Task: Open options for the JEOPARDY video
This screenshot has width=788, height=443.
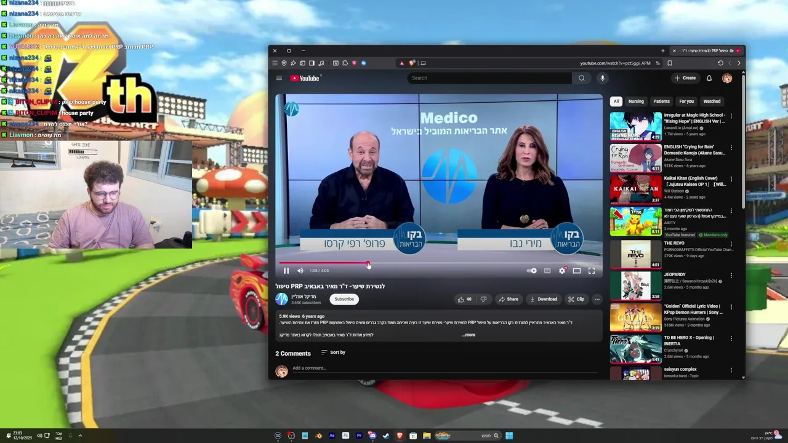Action: [731, 275]
